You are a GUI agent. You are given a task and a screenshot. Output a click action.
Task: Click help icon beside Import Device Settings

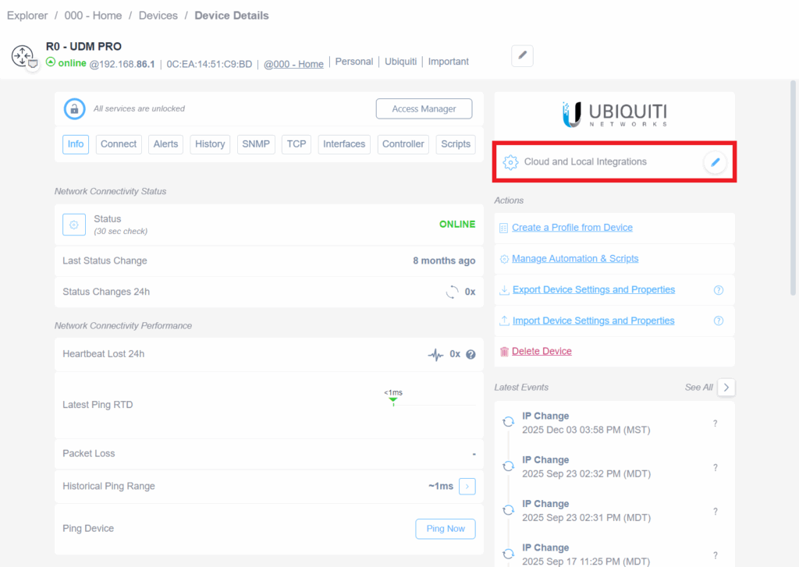pos(719,321)
